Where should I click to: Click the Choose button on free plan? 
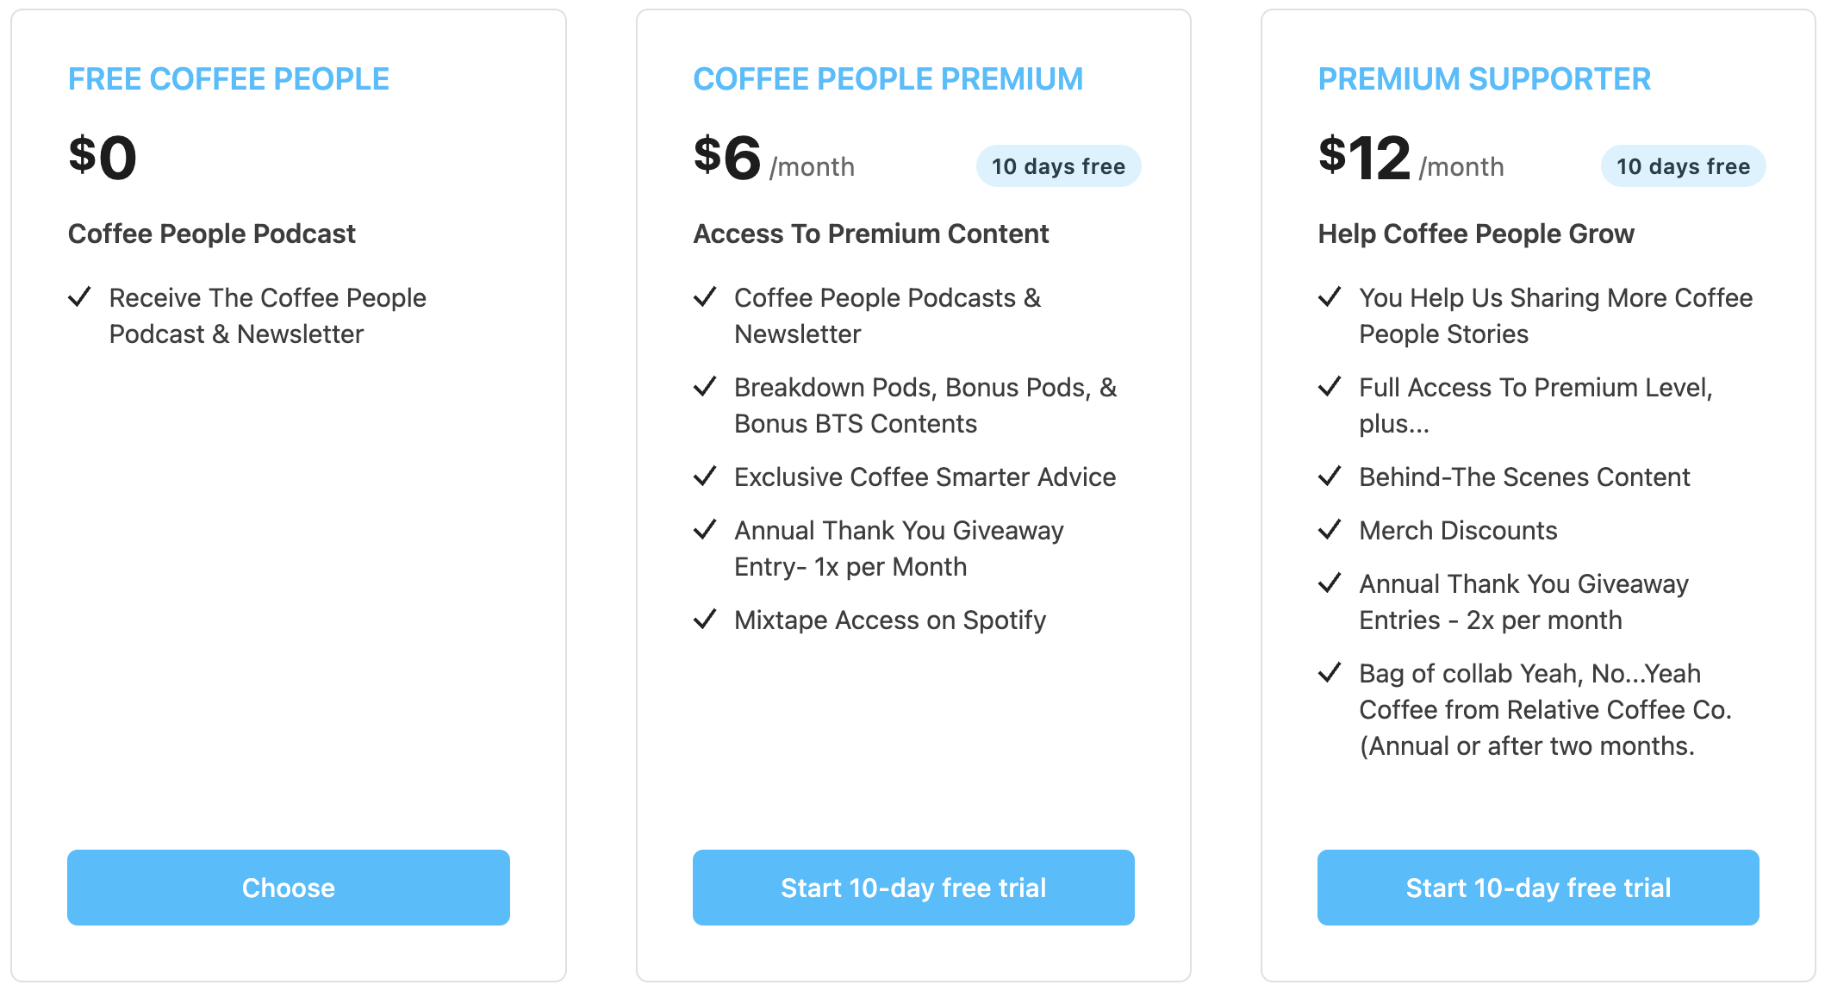click(x=288, y=888)
